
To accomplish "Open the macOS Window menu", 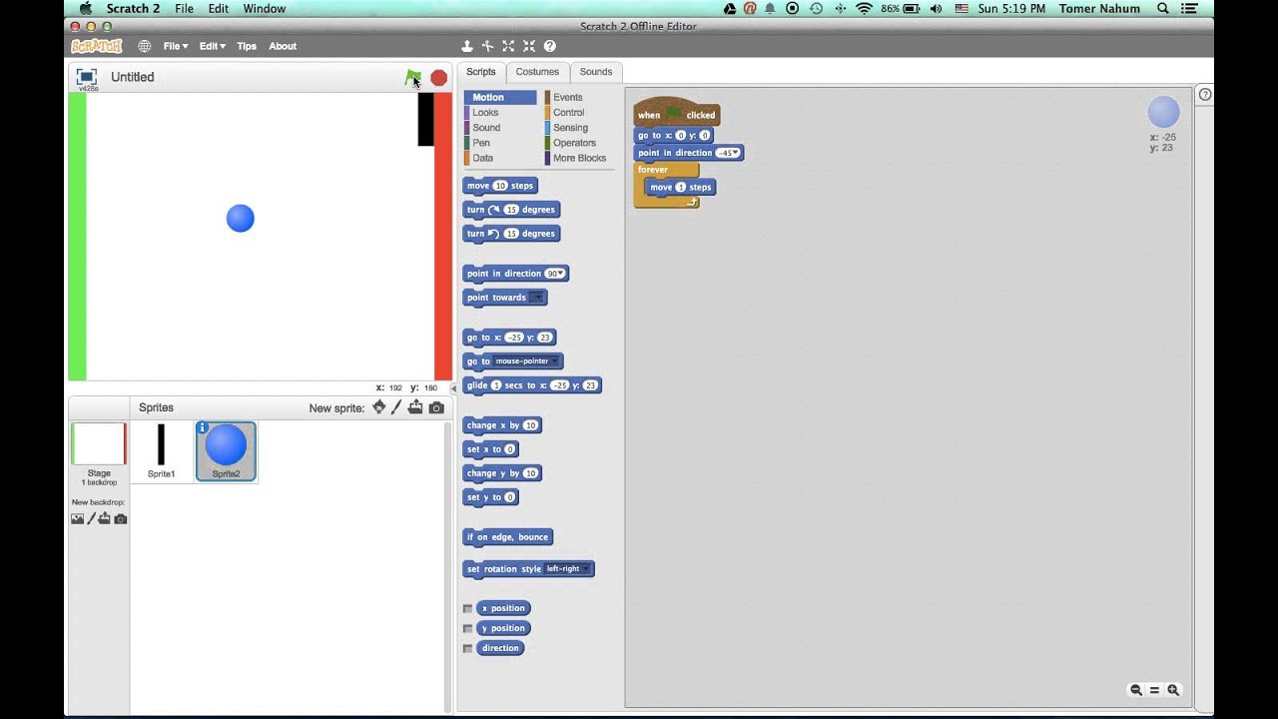I will [264, 8].
